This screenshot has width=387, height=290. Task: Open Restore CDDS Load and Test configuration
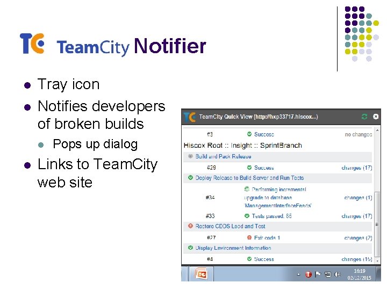coord(230,226)
